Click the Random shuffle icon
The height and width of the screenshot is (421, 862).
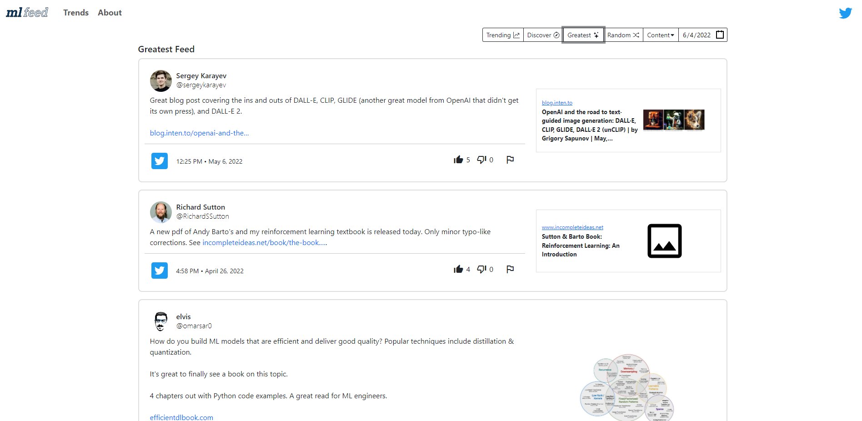(x=636, y=35)
